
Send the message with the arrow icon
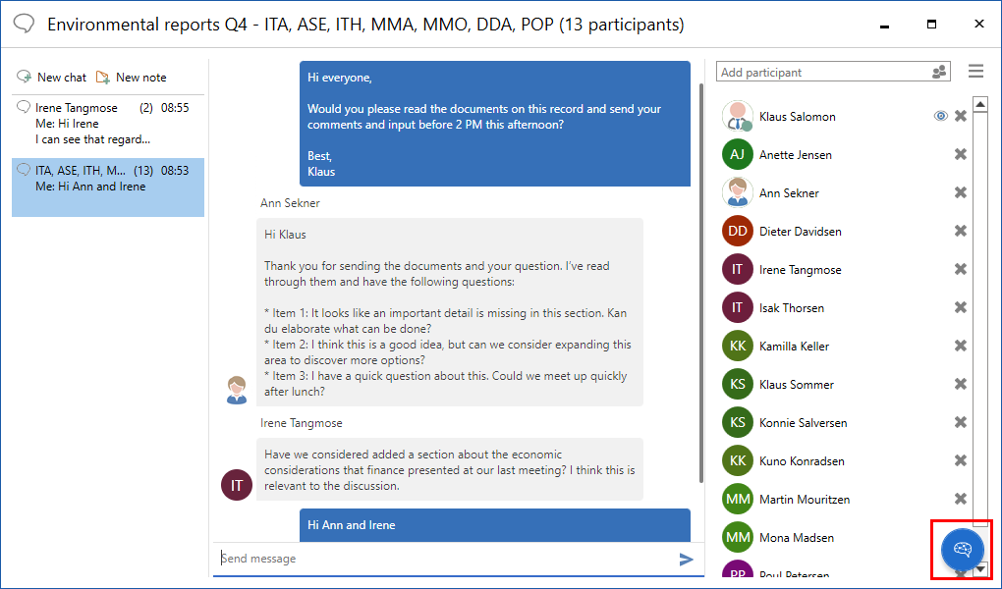pyautogui.click(x=686, y=560)
